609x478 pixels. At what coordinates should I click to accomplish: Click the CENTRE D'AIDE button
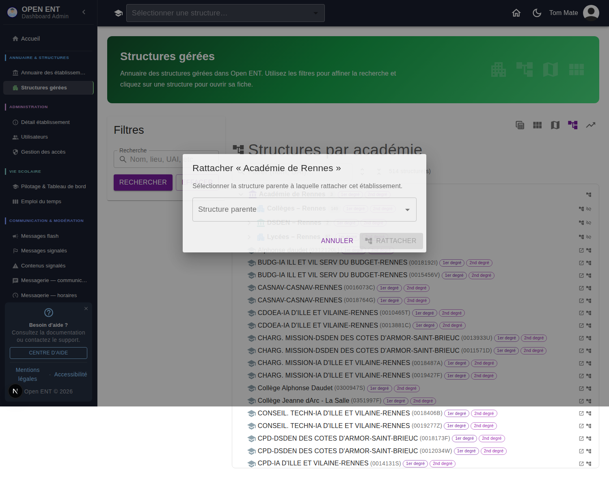[48, 353]
